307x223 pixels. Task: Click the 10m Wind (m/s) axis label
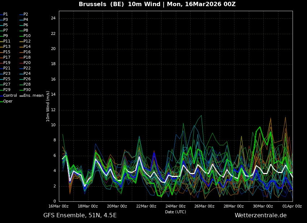click(x=48, y=106)
